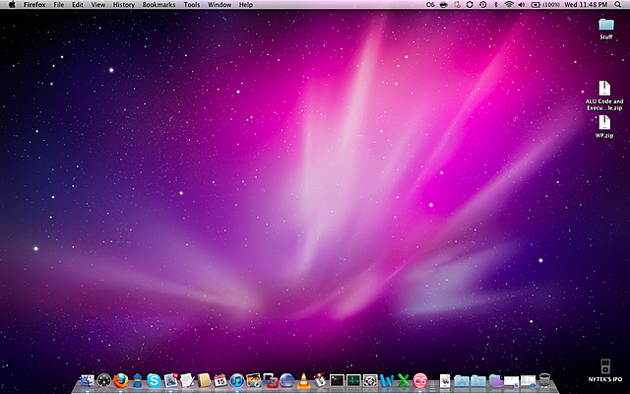Click the Last.fm menu bar icon
Screen dimensions: 630x394
coord(431,5)
